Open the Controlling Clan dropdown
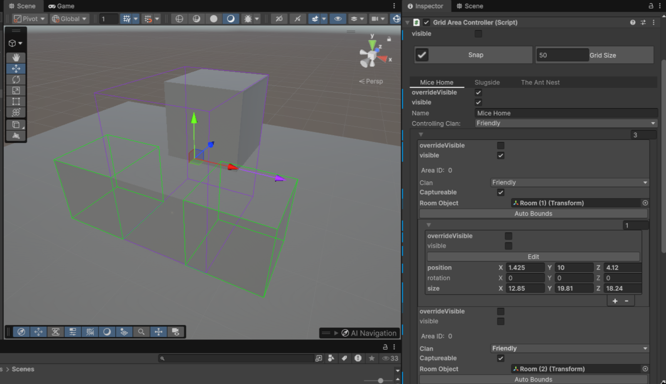This screenshot has width=666, height=384. (x=566, y=123)
